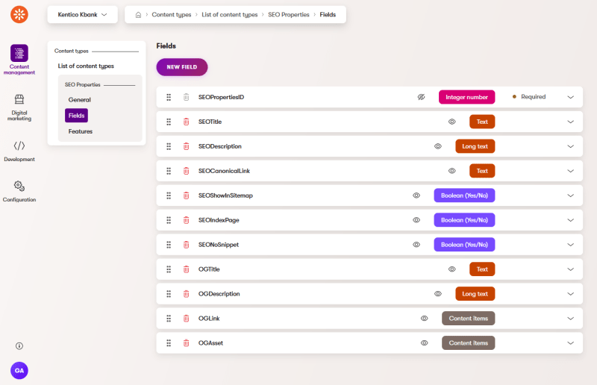597x385 pixels.
Task: Go to home via breadcrumb house icon
Action: 138,15
